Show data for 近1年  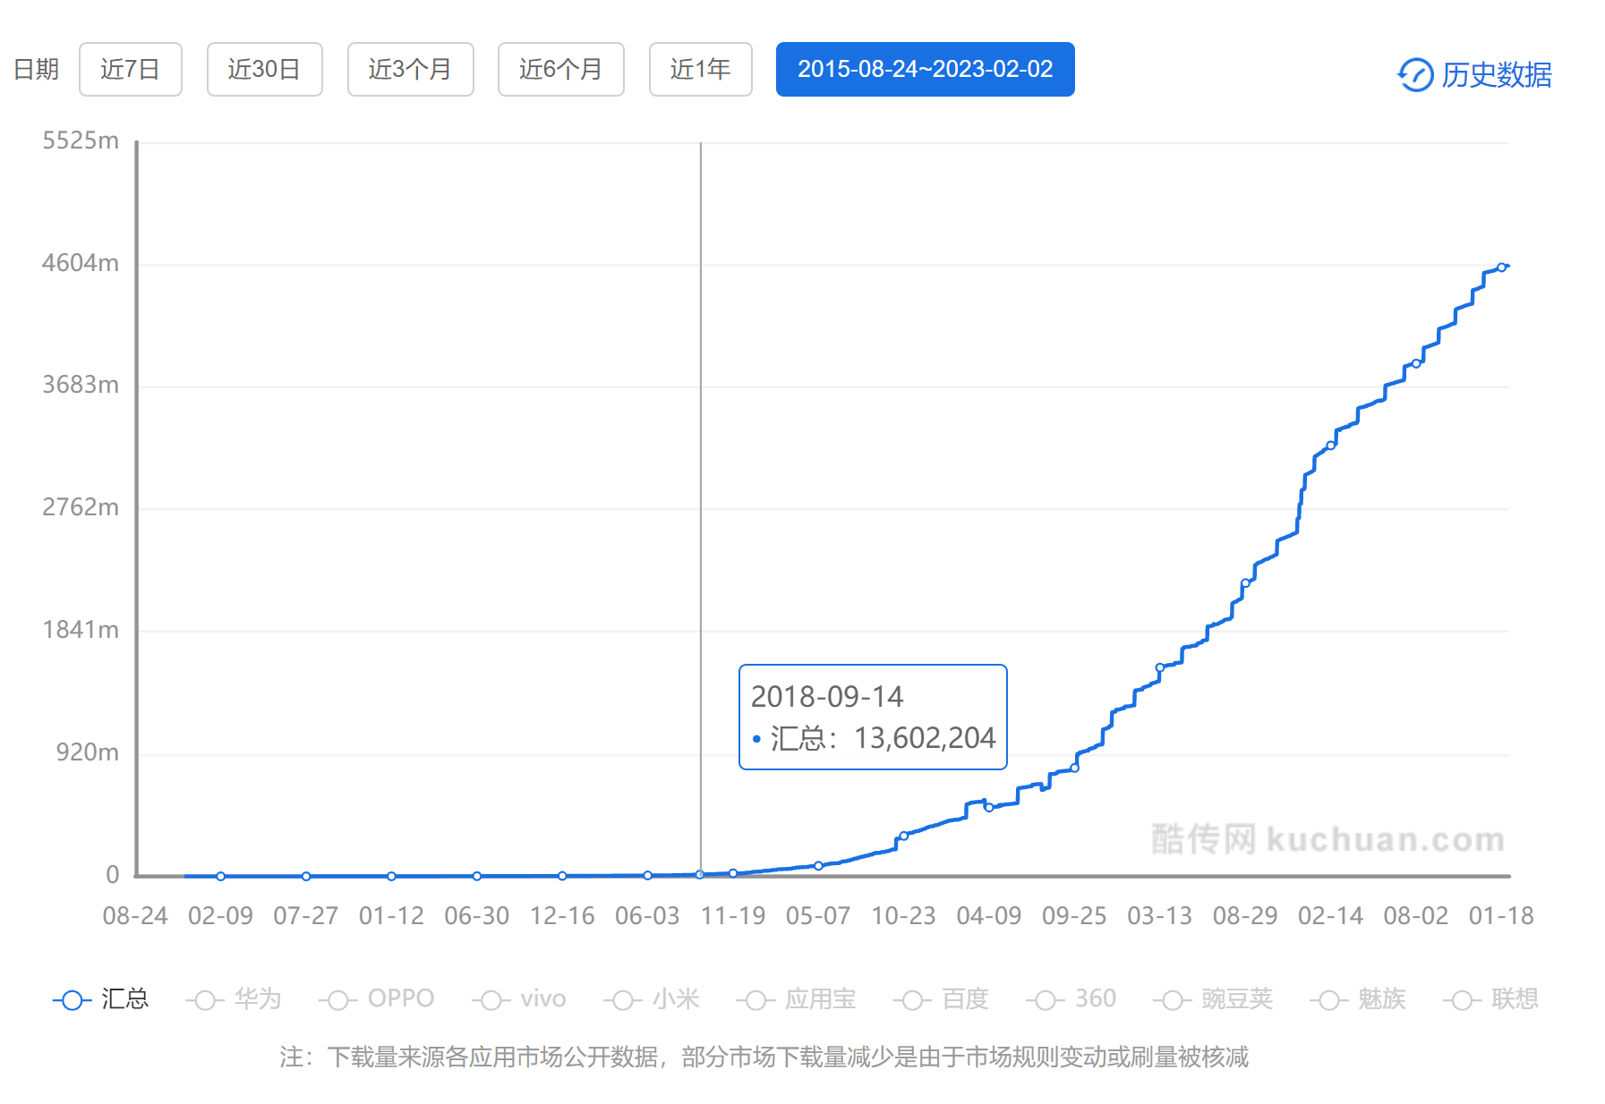click(700, 69)
